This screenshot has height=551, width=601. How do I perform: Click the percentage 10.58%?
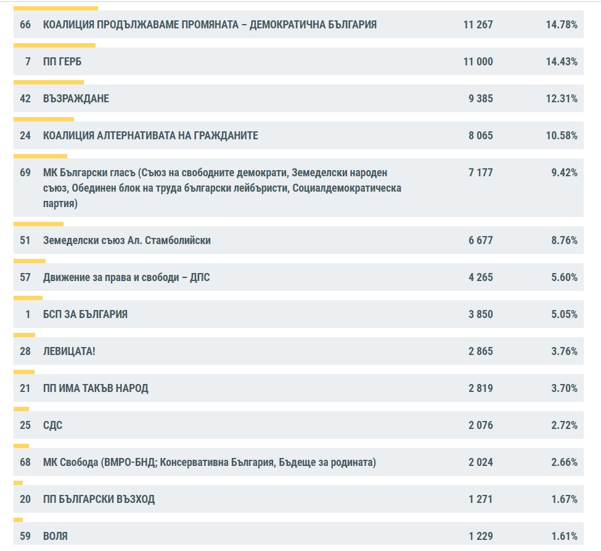point(562,136)
